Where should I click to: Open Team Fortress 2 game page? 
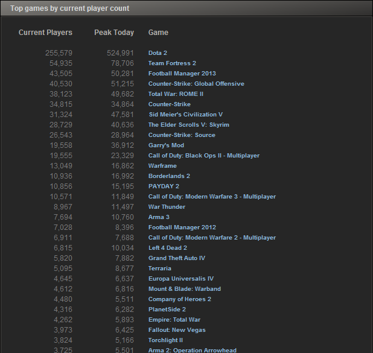point(172,63)
